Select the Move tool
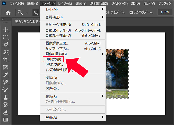The height and width of the screenshot is (125, 174). click(6, 30)
